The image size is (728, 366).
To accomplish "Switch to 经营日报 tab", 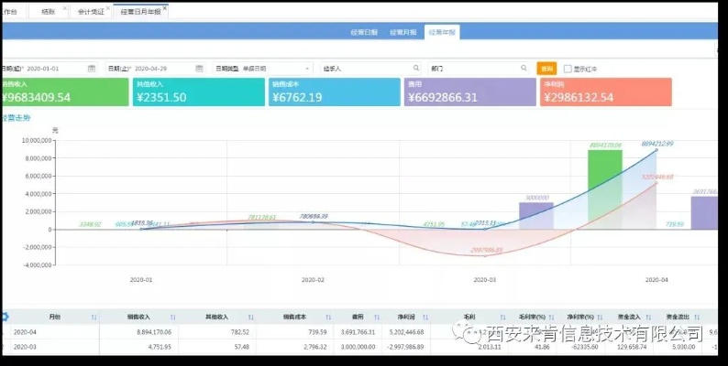I will coord(363,32).
